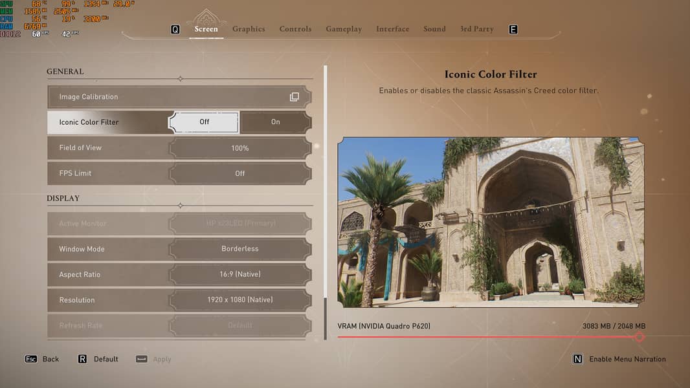This screenshot has width=690, height=388.
Task: Select the FPS Limit label
Action: [x=75, y=173]
